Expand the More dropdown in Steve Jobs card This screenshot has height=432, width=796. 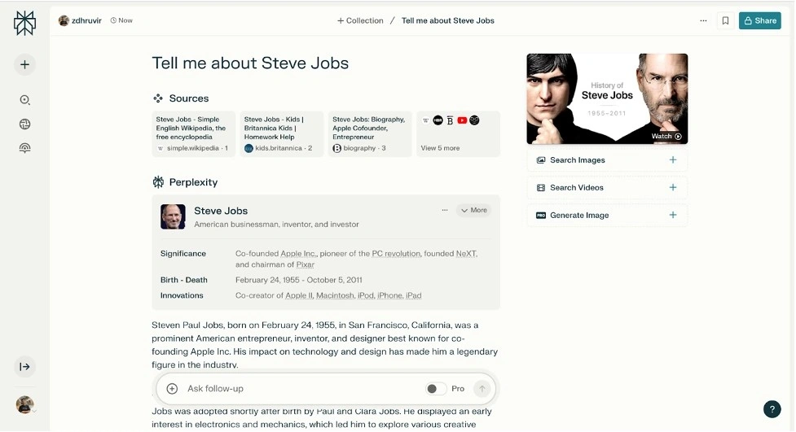click(x=473, y=210)
